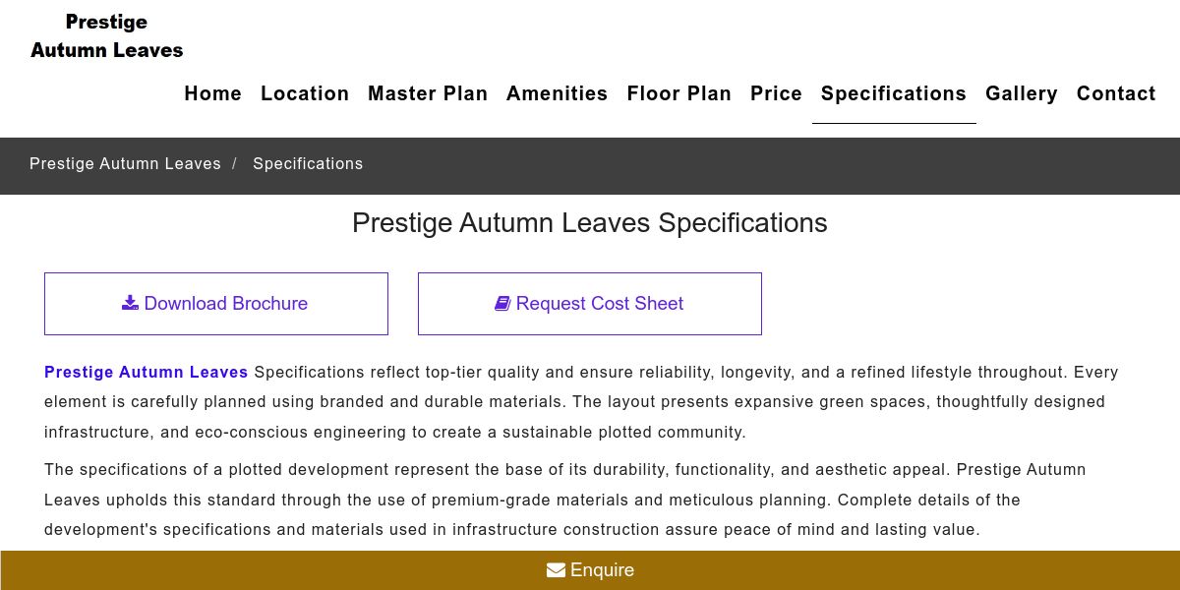Click the Download Brochure button
The width and height of the screenshot is (1180, 590).
216,304
